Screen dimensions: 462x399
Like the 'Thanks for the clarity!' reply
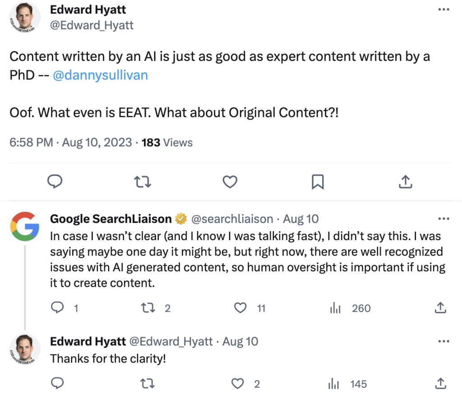coord(238,384)
